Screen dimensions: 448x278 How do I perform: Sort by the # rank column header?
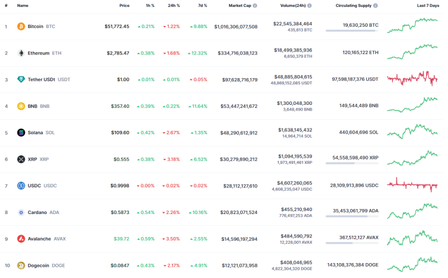point(6,6)
